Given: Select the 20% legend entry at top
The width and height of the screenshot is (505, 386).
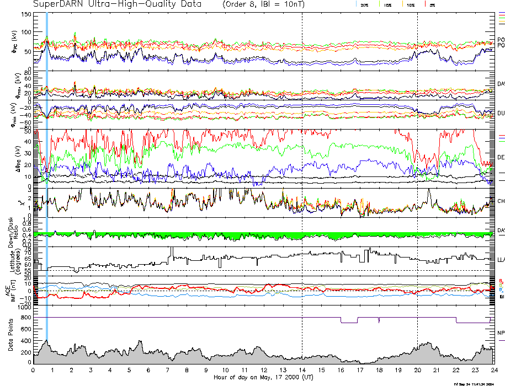Looking at the screenshot, I should (364, 4).
